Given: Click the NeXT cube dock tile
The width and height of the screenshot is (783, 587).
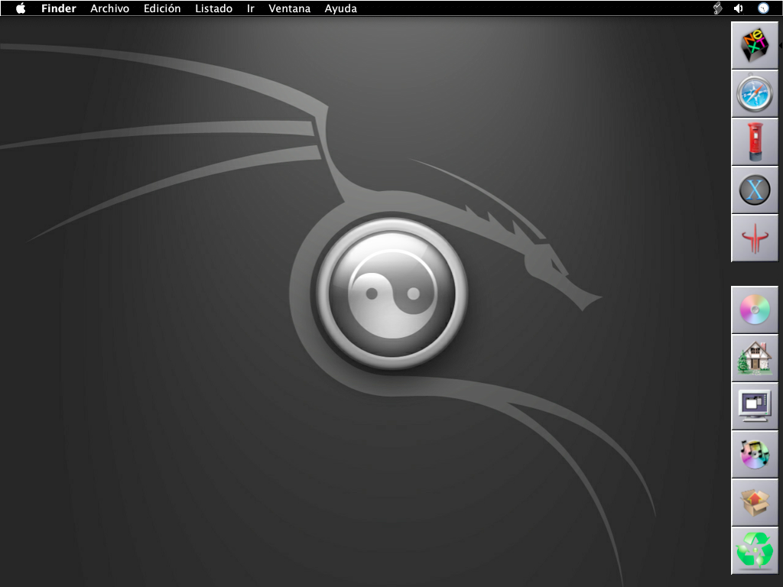Looking at the screenshot, I should pyautogui.click(x=755, y=45).
